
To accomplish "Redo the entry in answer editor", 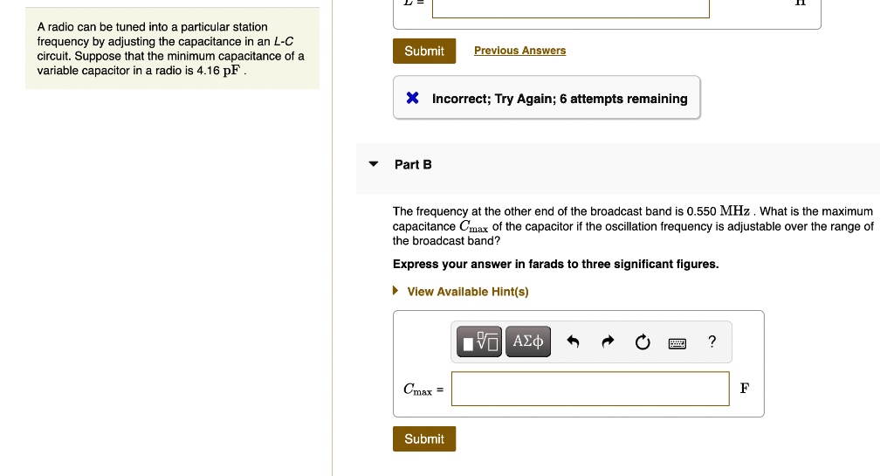I will click(608, 341).
